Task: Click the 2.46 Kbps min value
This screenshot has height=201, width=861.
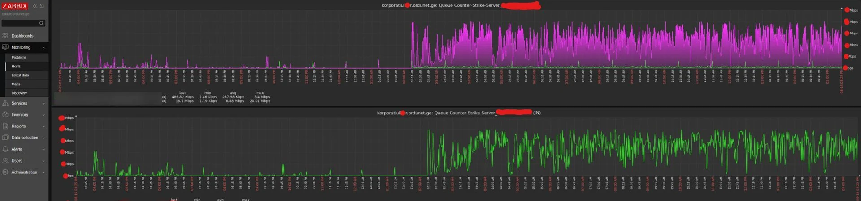Action: click(x=208, y=97)
